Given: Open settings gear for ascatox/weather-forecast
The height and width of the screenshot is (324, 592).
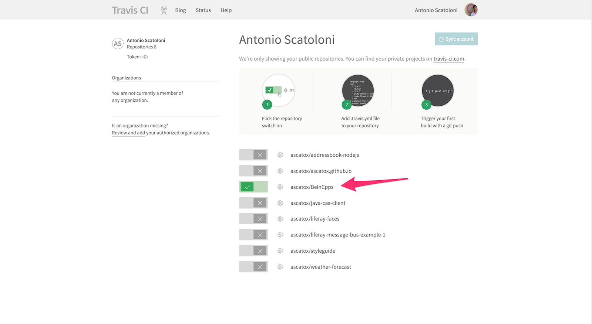Looking at the screenshot, I should click(280, 267).
